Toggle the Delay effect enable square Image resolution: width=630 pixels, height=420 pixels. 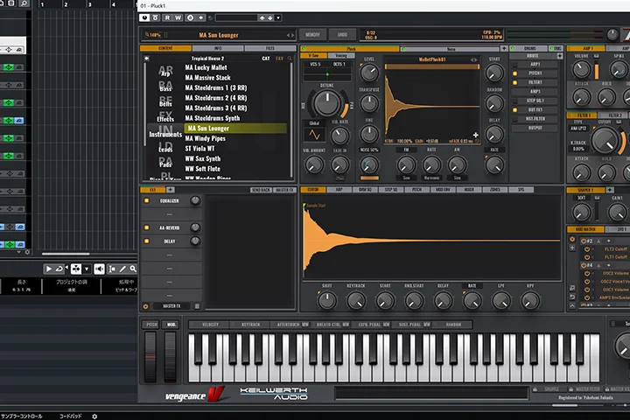(x=147, y=241)
